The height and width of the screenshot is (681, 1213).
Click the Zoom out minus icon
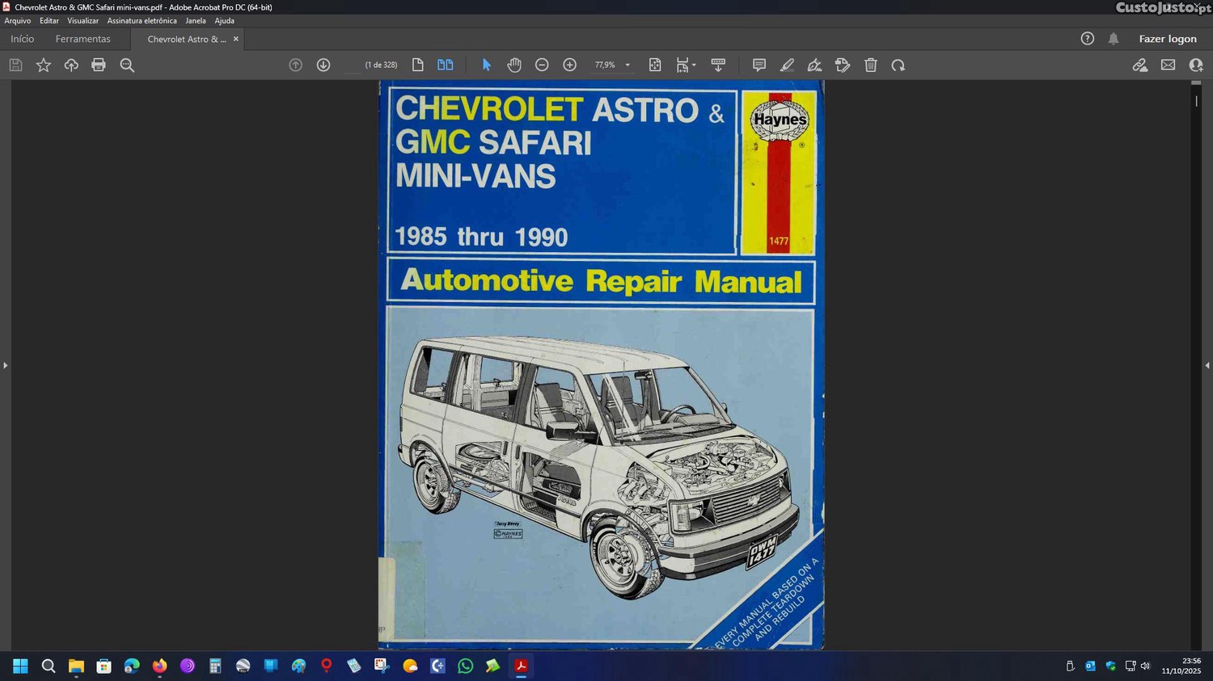tap(542, 65)
